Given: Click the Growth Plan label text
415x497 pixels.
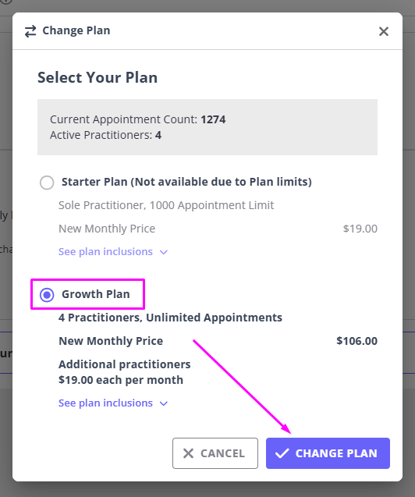Looking at the screenshot, I should click(x=96, y=294).
